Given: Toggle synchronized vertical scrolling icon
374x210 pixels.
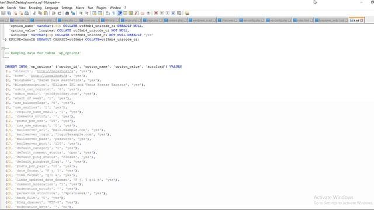Looking at the screenshot, I should tap(94, 13).
